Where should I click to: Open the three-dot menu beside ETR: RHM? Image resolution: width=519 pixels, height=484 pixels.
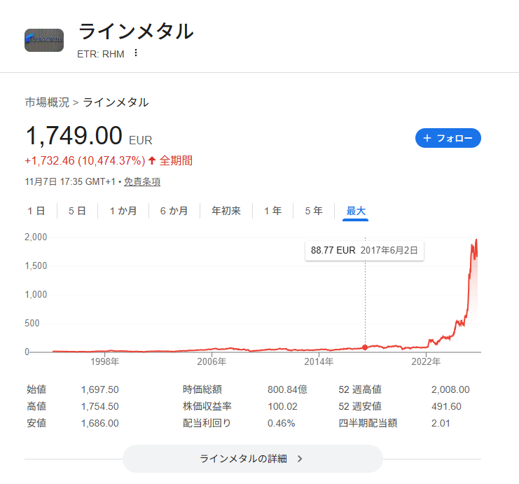click(136, 53)
